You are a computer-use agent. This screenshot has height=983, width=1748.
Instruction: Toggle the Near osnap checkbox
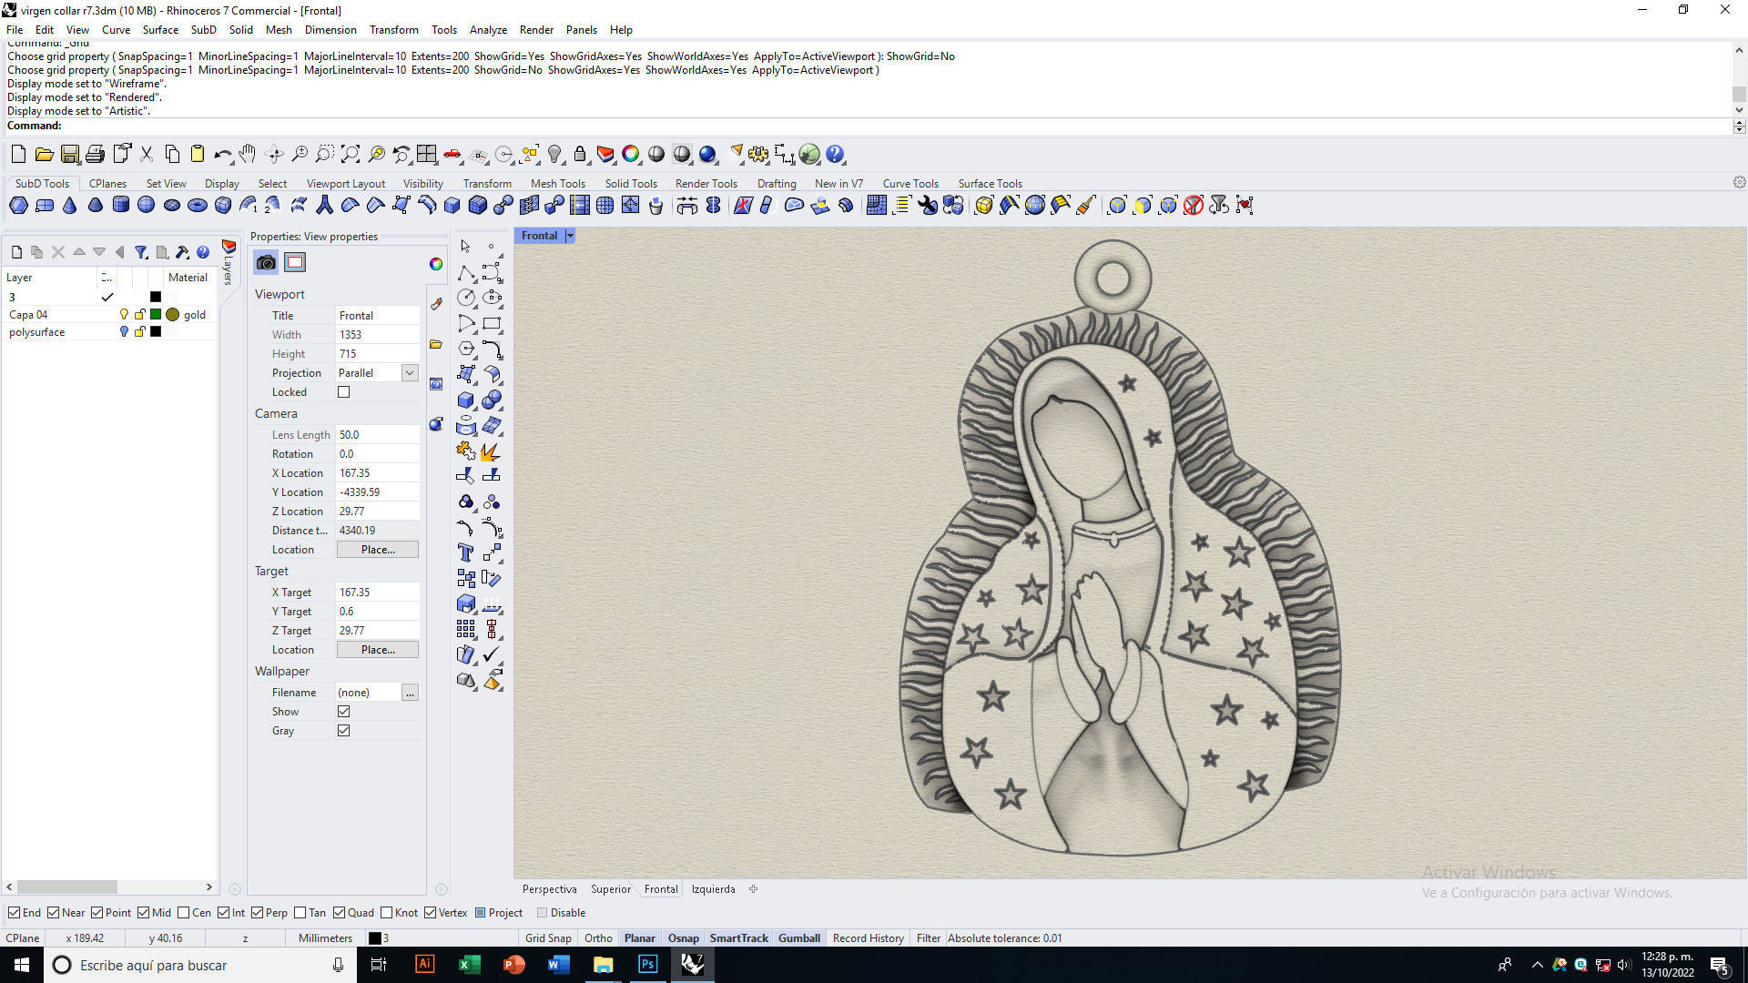[x=54, y=913]
